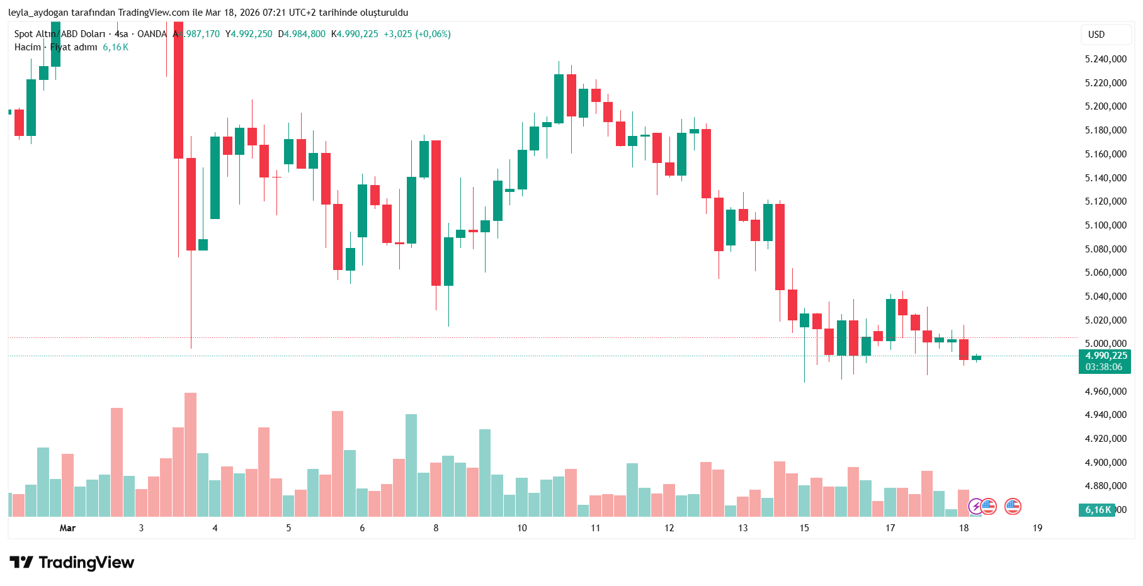Image resolution: width=1143 pixels, height=586 pixels.
Task: Click the 5.240,000 price axis label
Action: coord(1105,59)
